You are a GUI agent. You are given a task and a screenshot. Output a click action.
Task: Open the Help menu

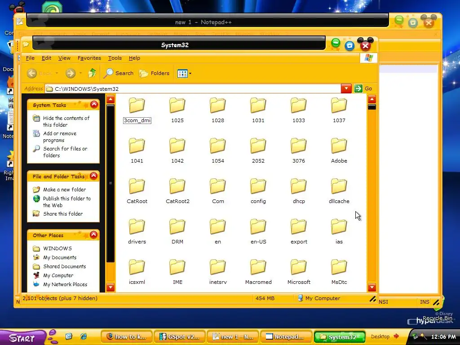pos(134,58)
